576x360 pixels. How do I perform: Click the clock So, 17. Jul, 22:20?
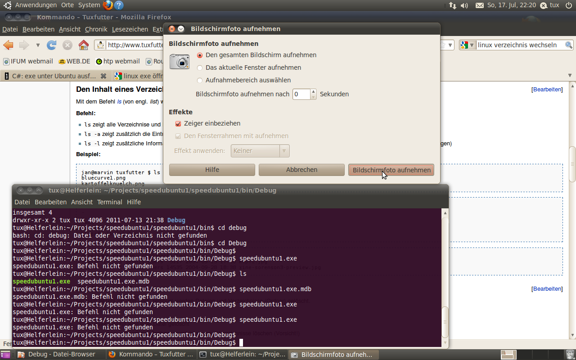[511, 5]
